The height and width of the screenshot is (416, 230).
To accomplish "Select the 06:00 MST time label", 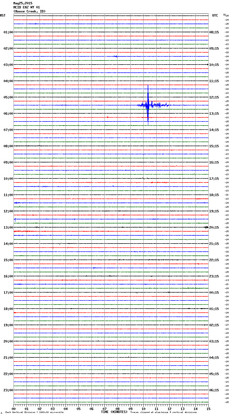I will [x=8, y=114].
